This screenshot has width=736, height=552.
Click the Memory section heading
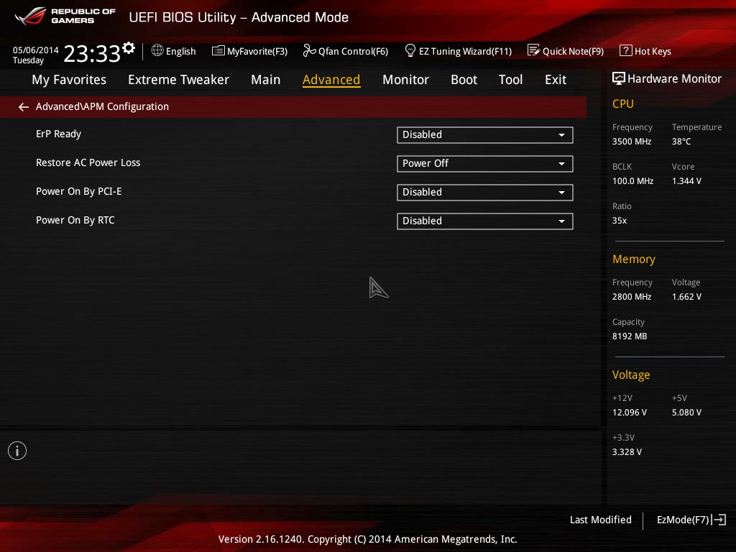(634, 259)
